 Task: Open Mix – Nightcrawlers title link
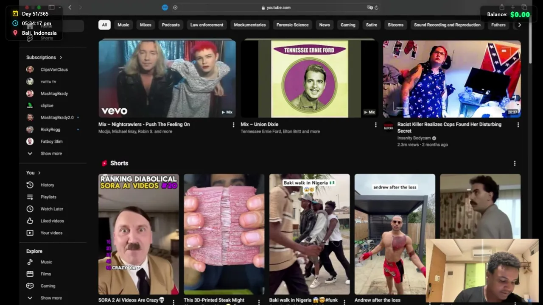pyautogui.click(x=144, y=125)
